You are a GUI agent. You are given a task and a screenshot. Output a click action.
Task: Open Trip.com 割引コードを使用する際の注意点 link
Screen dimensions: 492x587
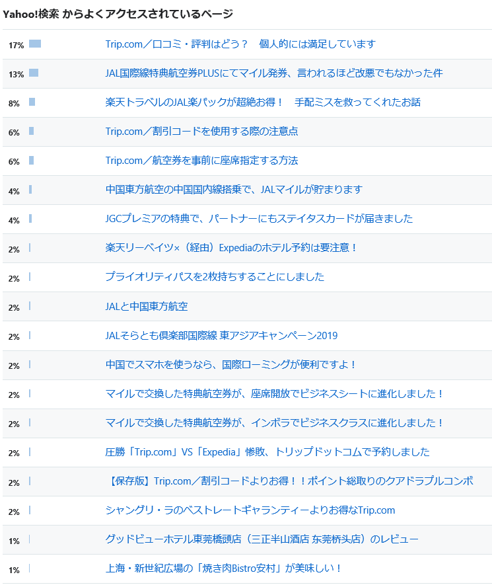201,132
